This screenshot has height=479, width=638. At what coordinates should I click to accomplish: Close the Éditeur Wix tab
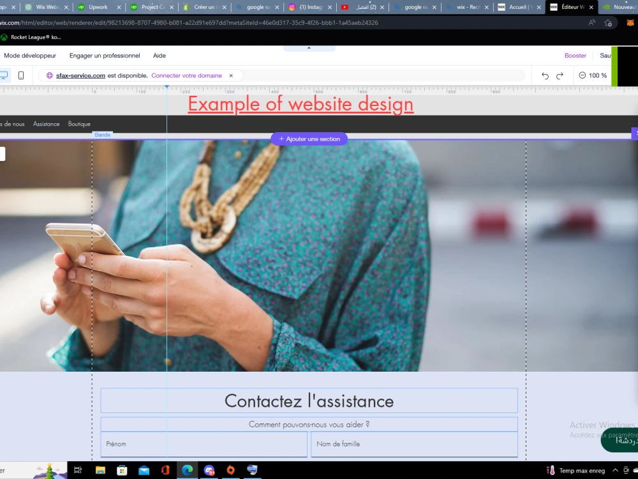point(591,7)
